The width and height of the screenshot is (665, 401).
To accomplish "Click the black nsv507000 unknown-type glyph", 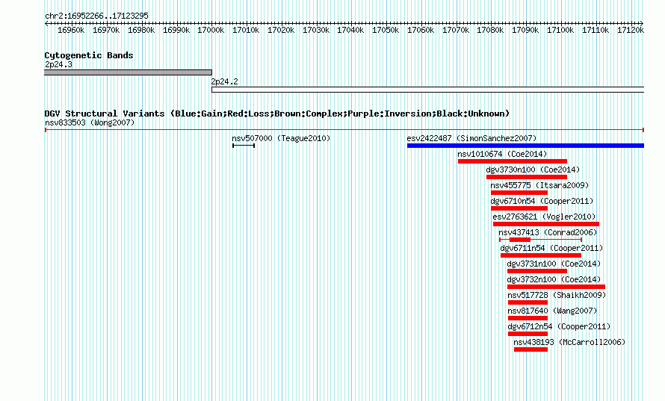I will (244, 146).
